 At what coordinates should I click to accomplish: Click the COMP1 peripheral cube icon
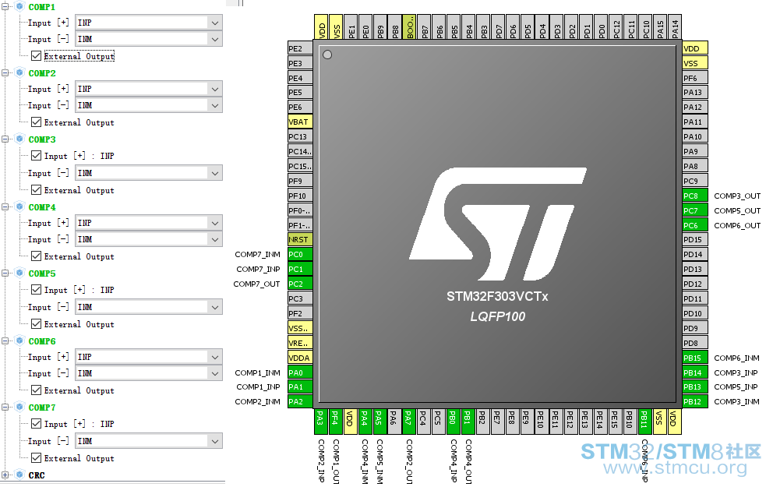(19, 6)
